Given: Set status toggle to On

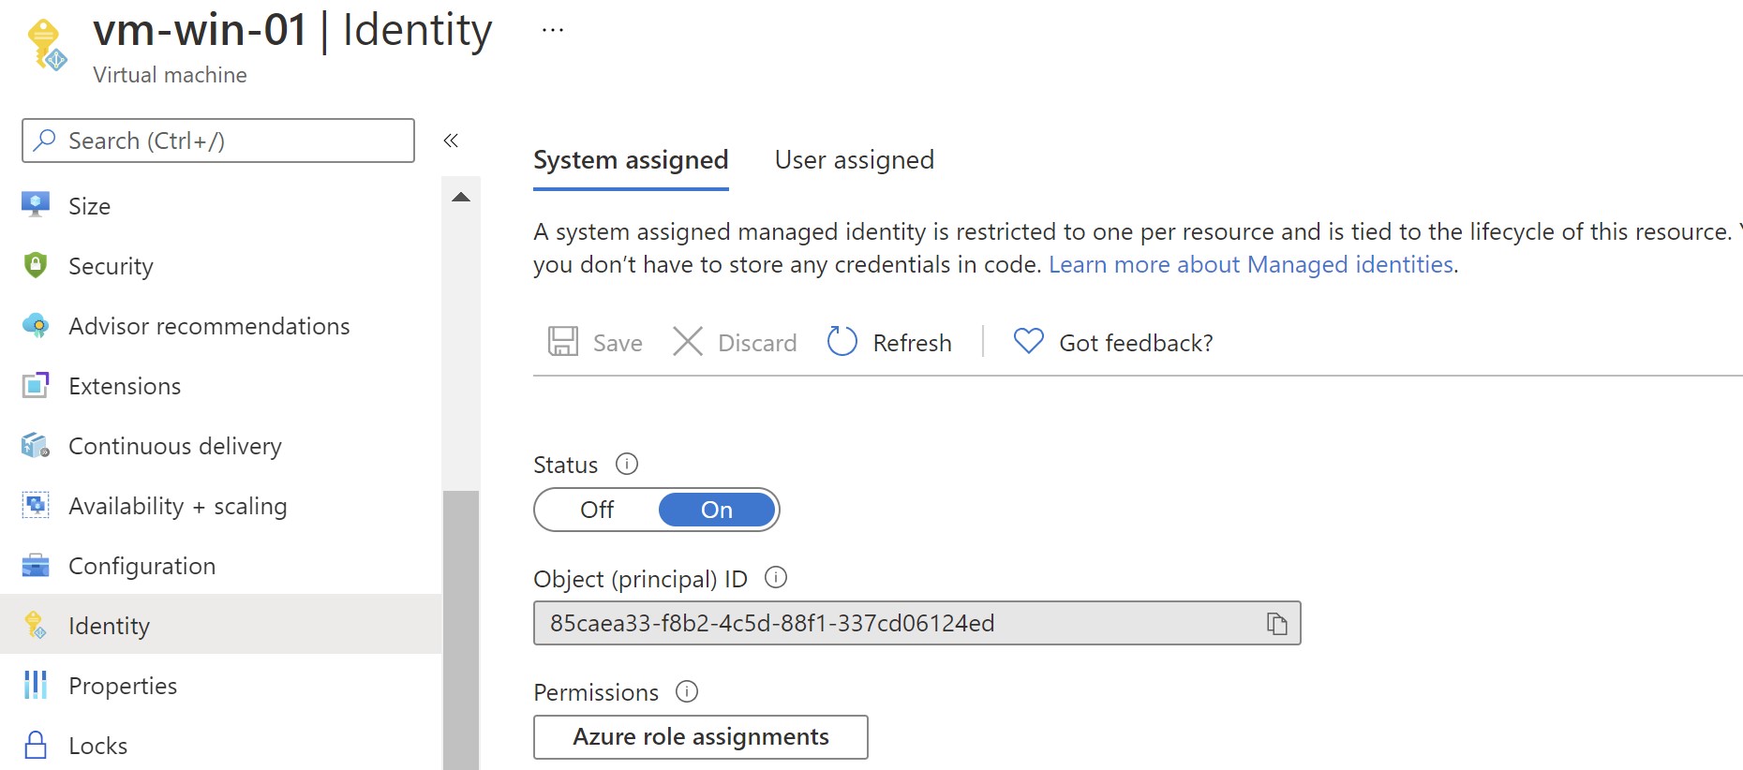Looking at the screenshot, I should [717, 510].
